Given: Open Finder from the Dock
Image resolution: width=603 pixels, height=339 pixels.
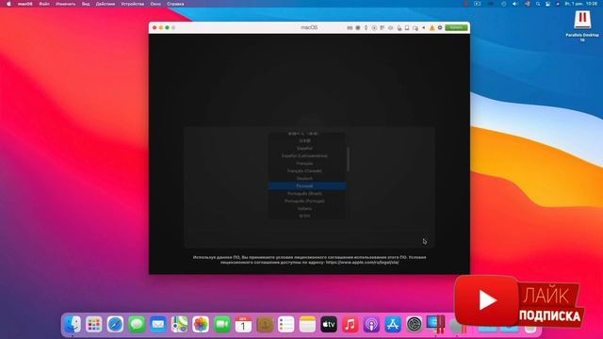Looking at the screenshot, I should coord(73,324).
